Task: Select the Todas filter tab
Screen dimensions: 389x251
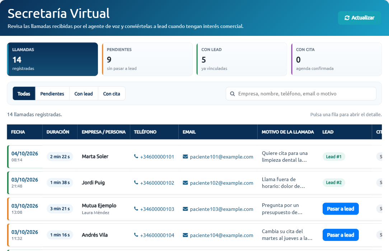Action: coord(24,94)
